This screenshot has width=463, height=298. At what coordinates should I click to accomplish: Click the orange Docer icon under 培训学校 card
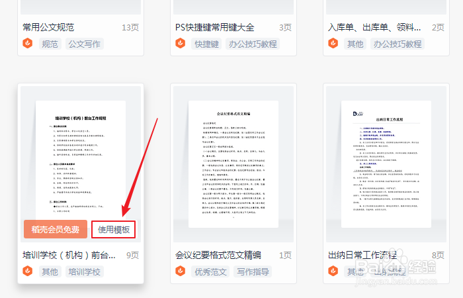28,271
